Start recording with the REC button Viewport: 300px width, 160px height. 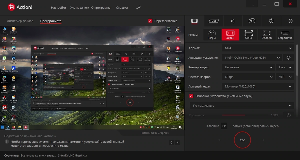tap(242, 140)
